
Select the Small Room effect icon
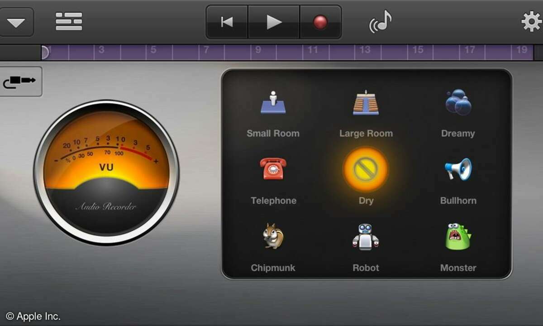[x=273, y=103]
